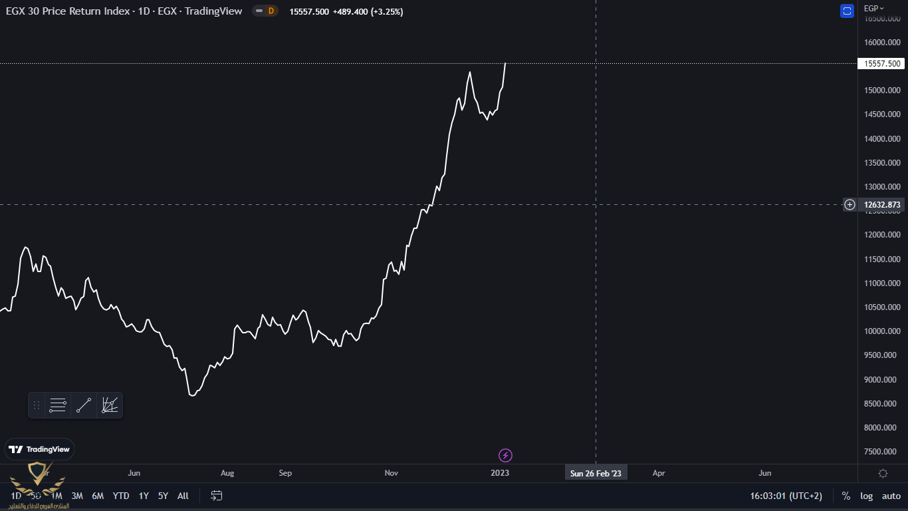Grab the floating toolbar drag handle
Viewport: 908px width, 511px height.
(x=37, y=405)
